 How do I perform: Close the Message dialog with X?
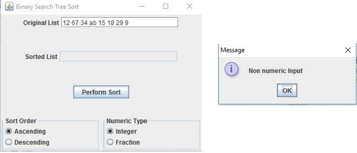348,50
